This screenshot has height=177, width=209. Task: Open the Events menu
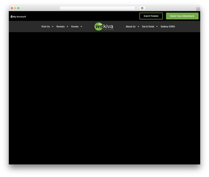75,27
